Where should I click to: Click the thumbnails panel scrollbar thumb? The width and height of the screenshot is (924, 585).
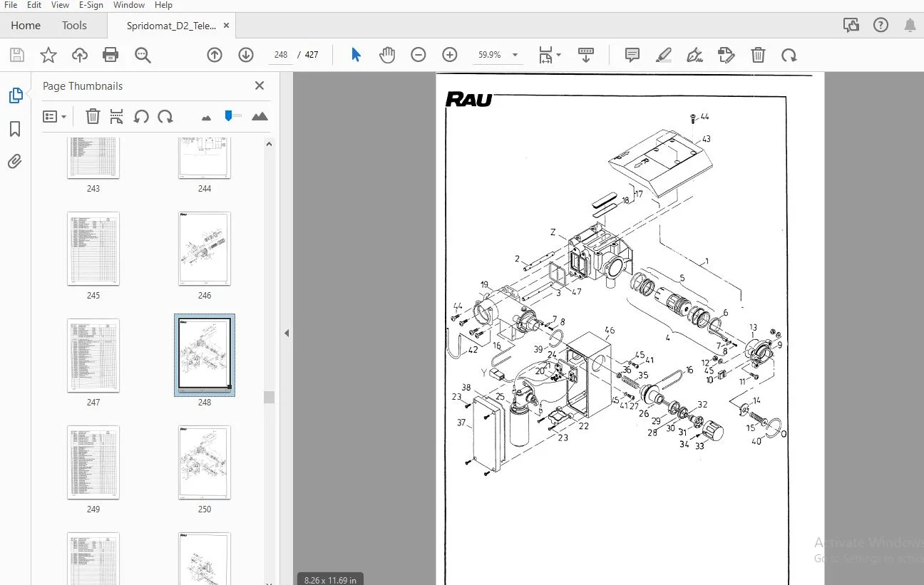(x=269, y=397)
